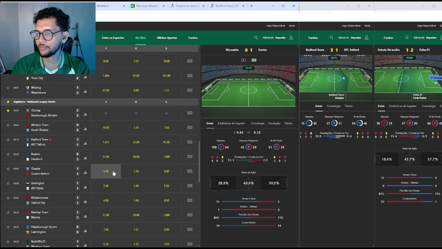Viewport: 442px width, 249px height.
Task: Show match tracker pitch icon for Darlington row
Action: pyautogui.click(x=190, y=186)
